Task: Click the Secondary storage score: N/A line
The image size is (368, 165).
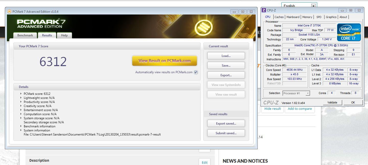Action: click(x=44, y=122)
